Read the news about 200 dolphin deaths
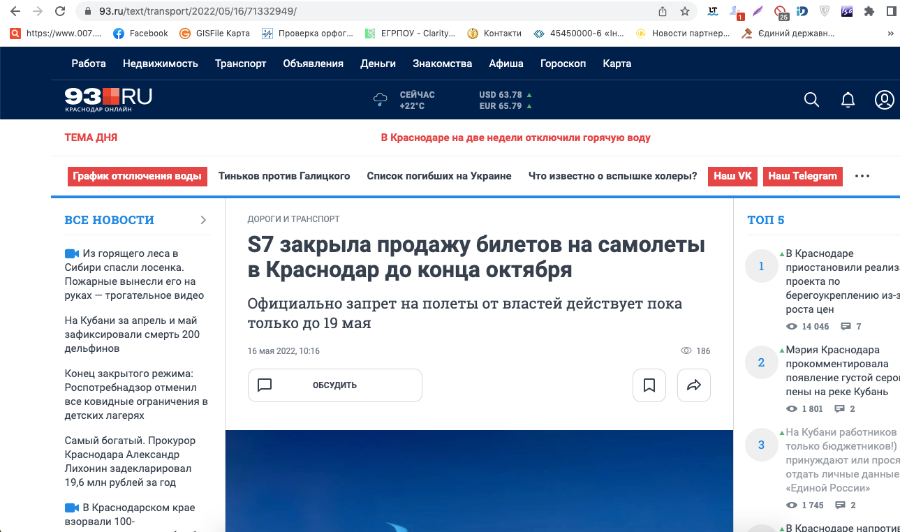Image resolution: width=900 pixels, height=532 pixels. pos(132,334)
